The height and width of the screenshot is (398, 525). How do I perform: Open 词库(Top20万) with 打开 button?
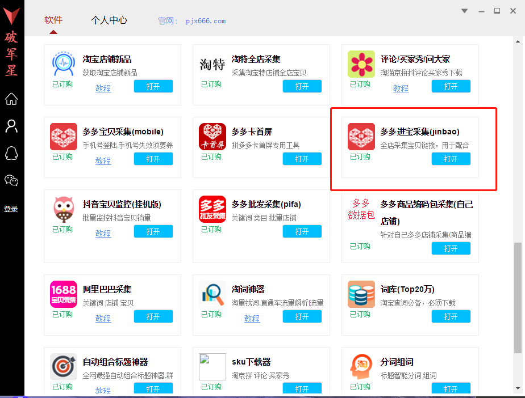click(x=451, y=316)
